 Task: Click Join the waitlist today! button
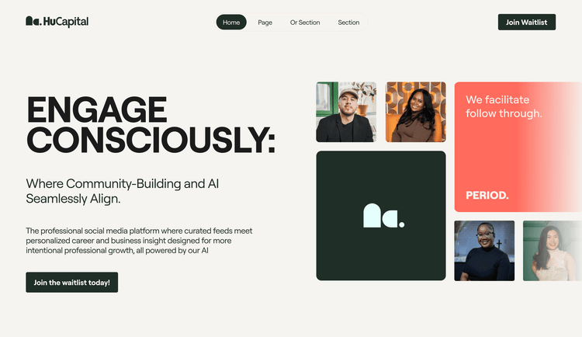[72, 283]
